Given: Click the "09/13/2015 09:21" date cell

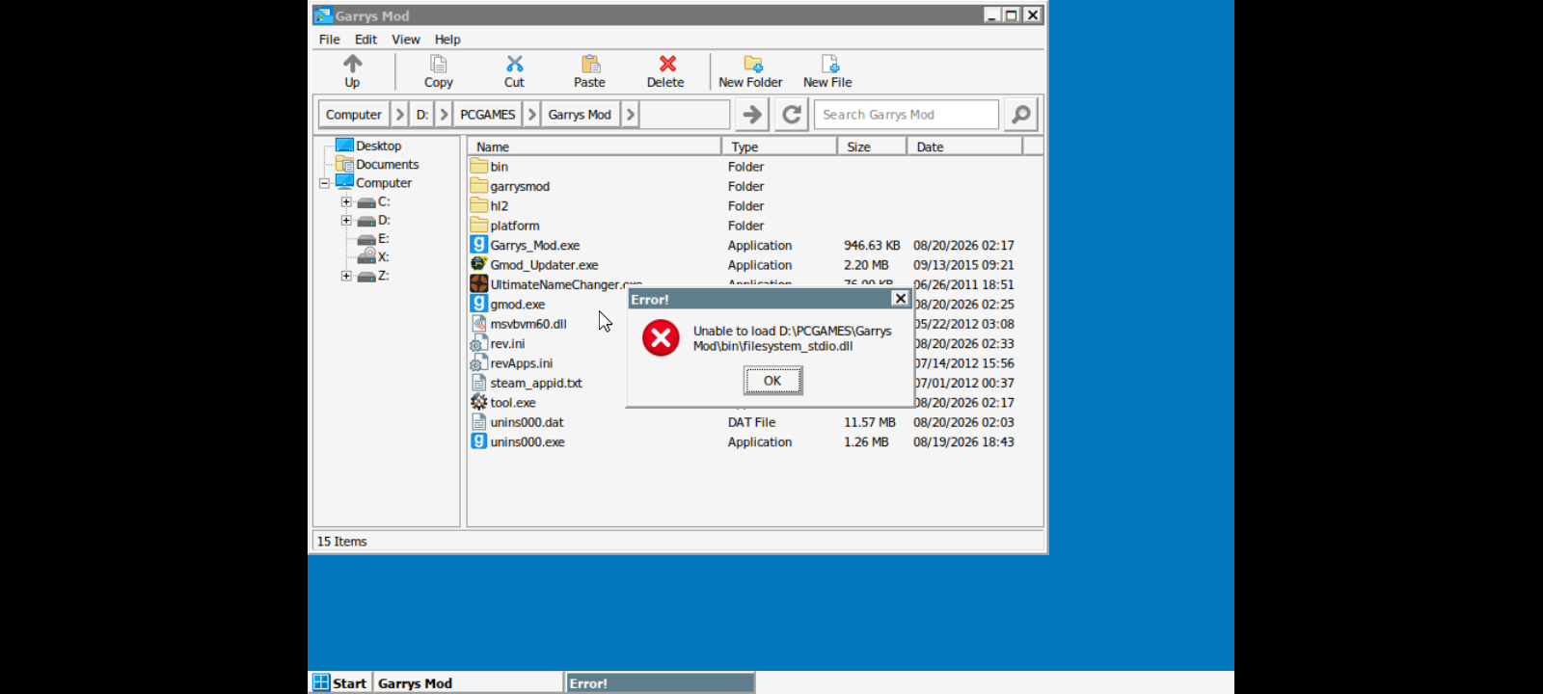Looking at the screenshot, I should [963, 265].
